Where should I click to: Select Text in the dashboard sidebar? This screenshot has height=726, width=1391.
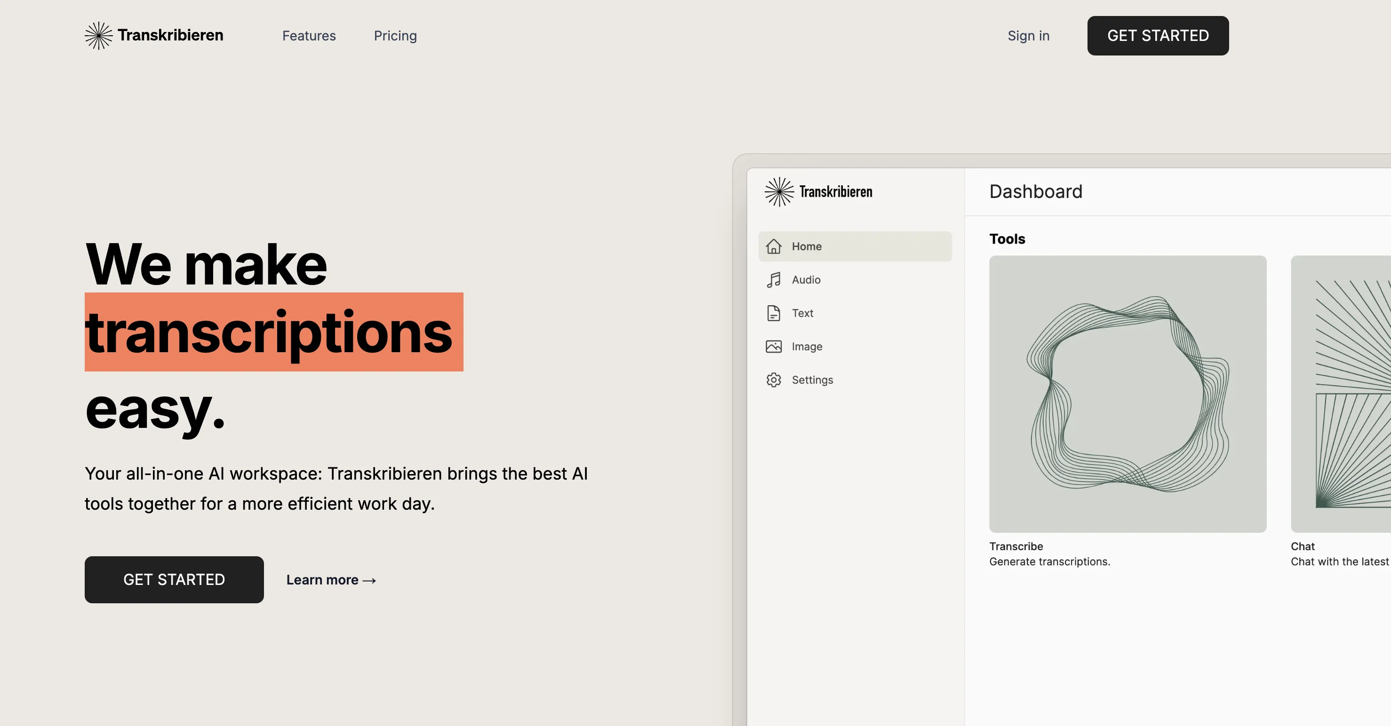[855, 313]
